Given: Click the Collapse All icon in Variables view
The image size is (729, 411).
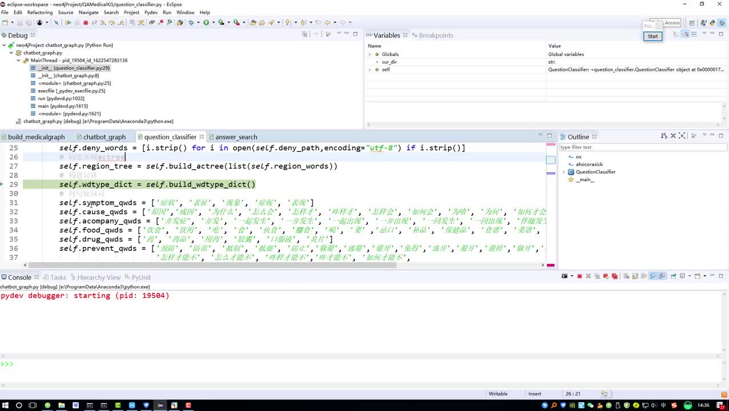Looking at the screenshot, I should point(694,34).
